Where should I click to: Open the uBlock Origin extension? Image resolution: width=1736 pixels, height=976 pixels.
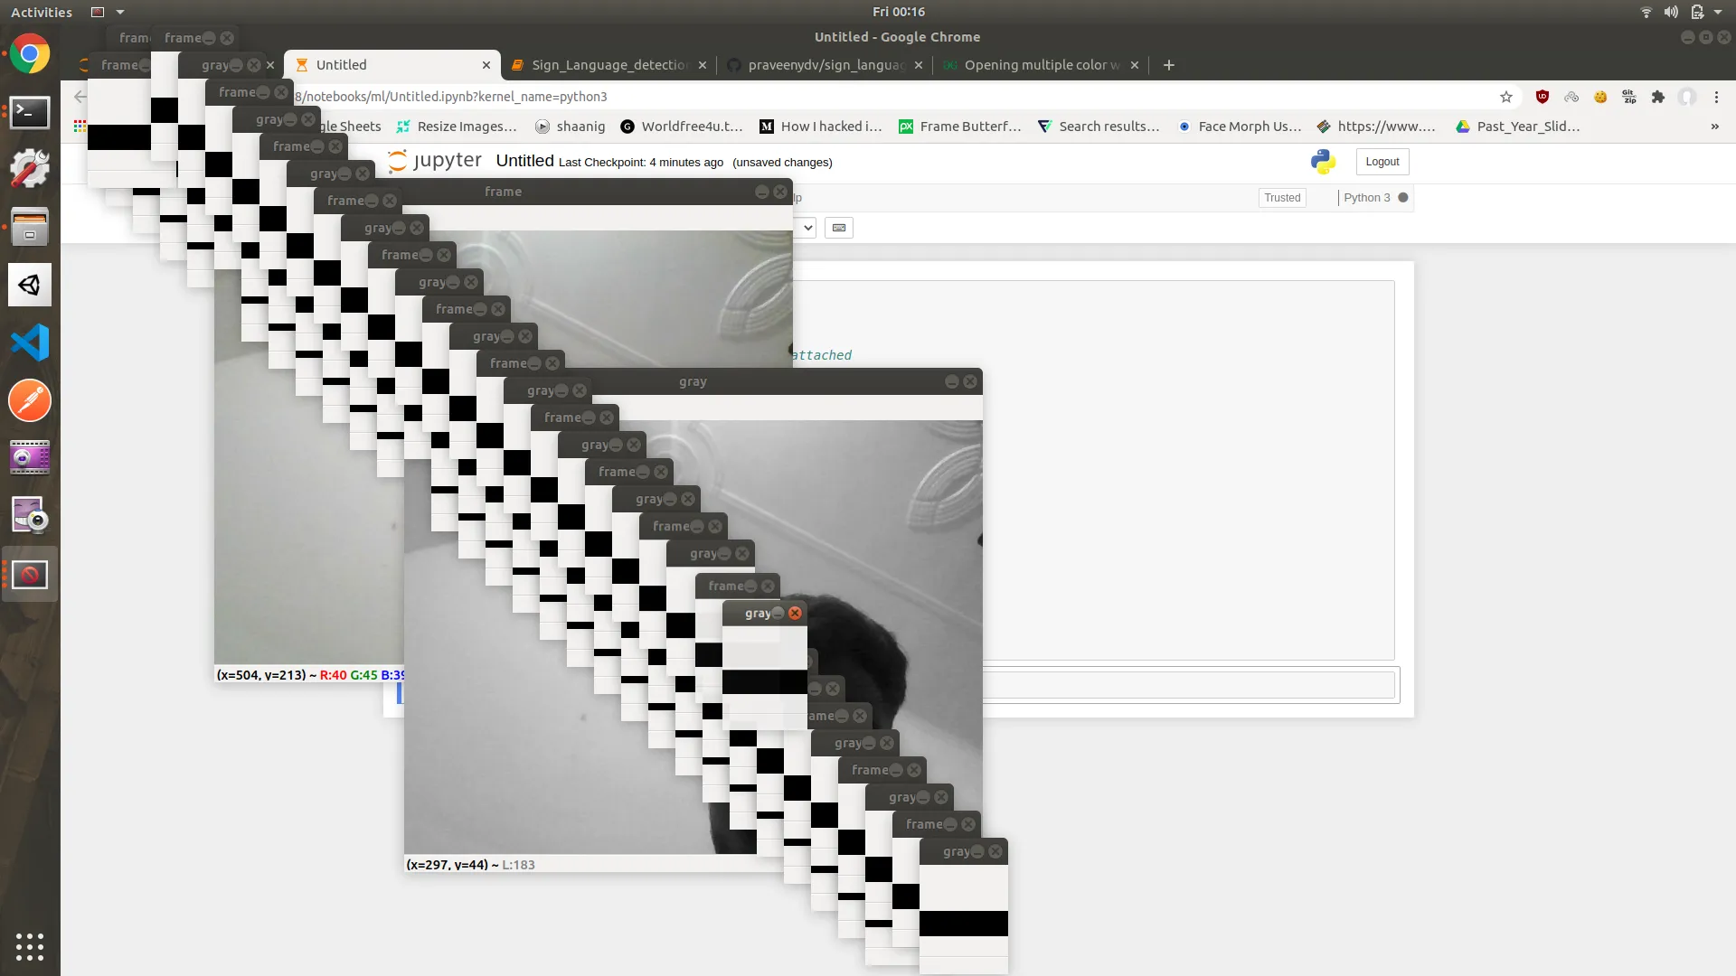1543,98
